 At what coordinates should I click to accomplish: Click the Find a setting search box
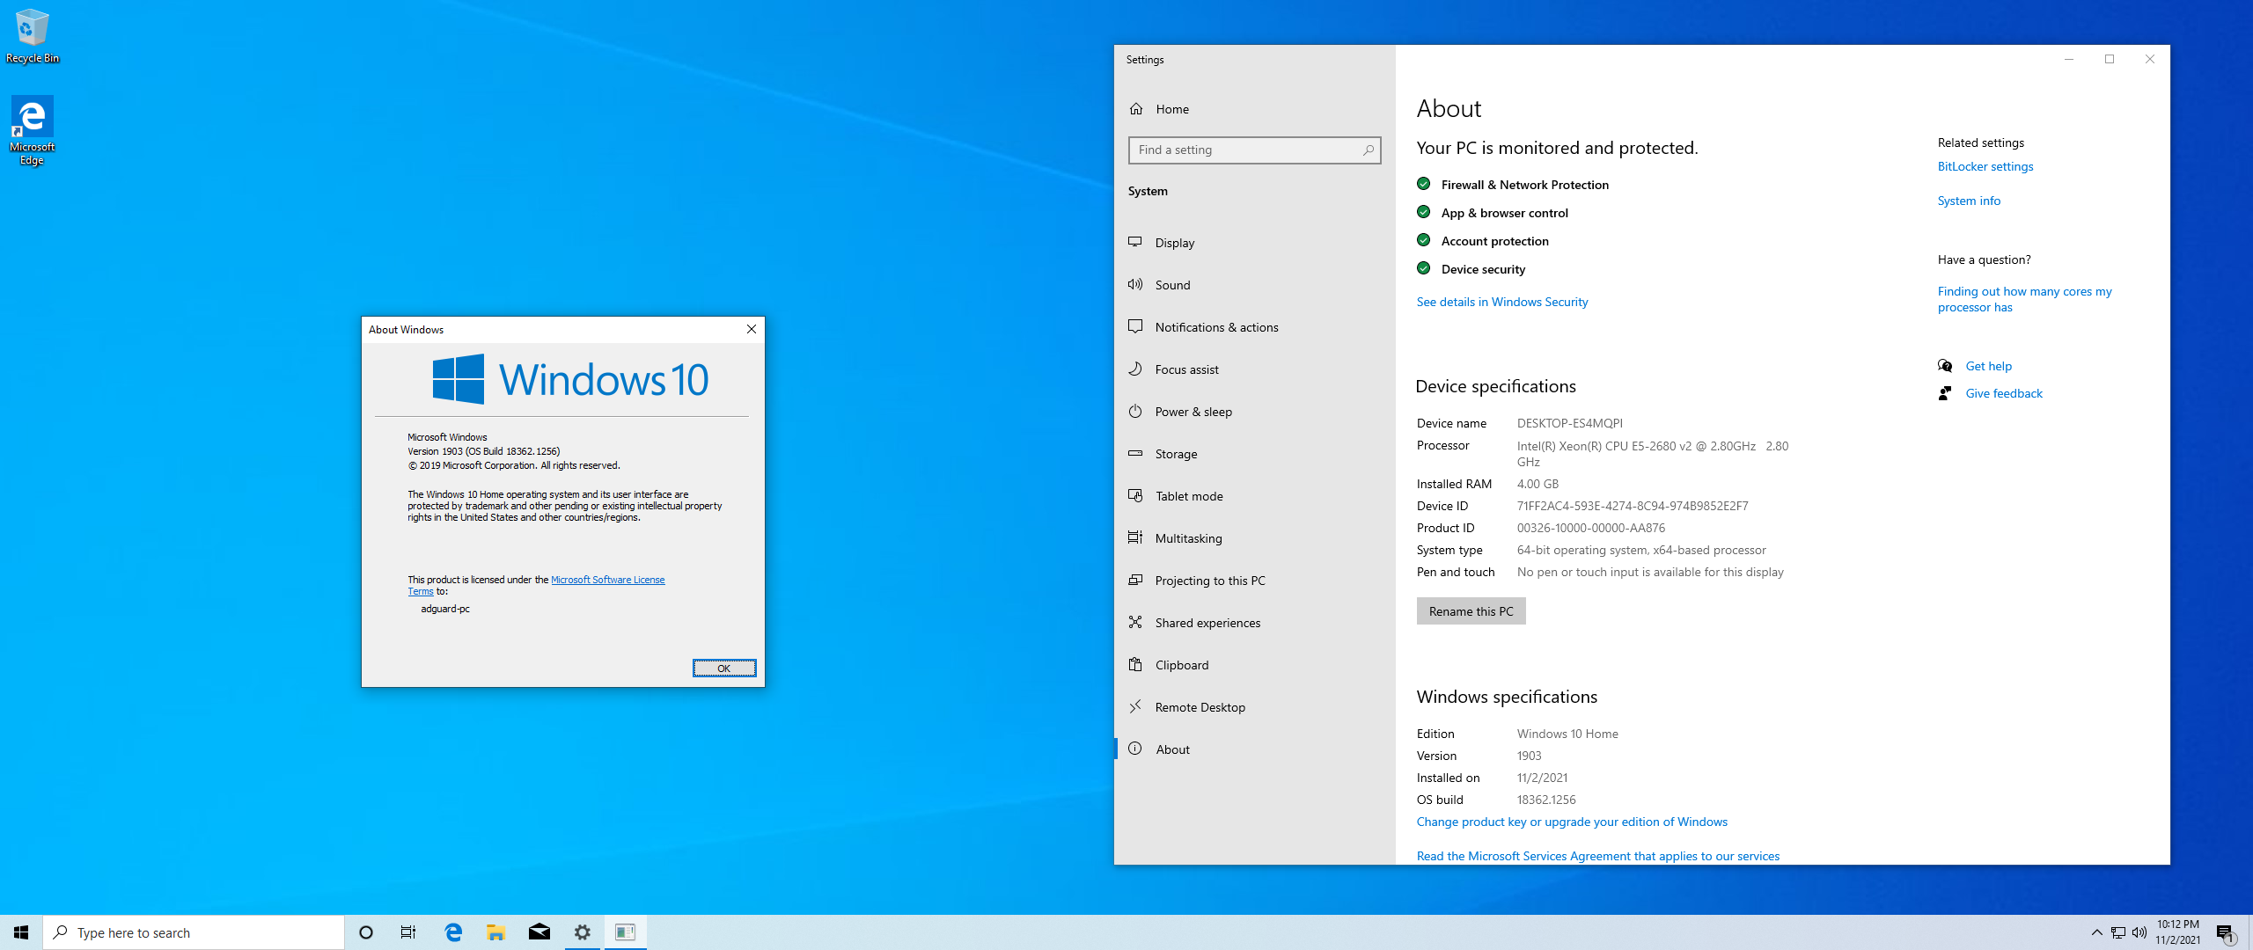click(1255, 150)
